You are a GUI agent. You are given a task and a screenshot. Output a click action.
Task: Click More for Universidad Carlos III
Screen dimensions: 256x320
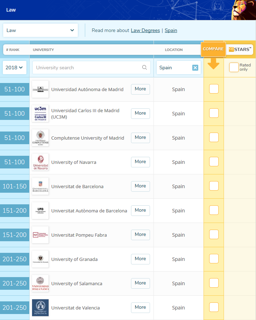[141, 114]
